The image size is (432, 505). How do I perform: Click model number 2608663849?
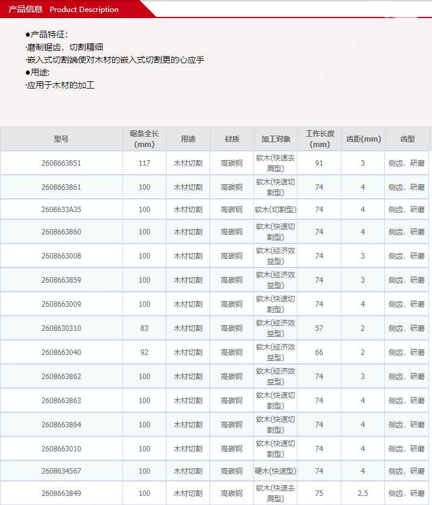click(61, 494)
